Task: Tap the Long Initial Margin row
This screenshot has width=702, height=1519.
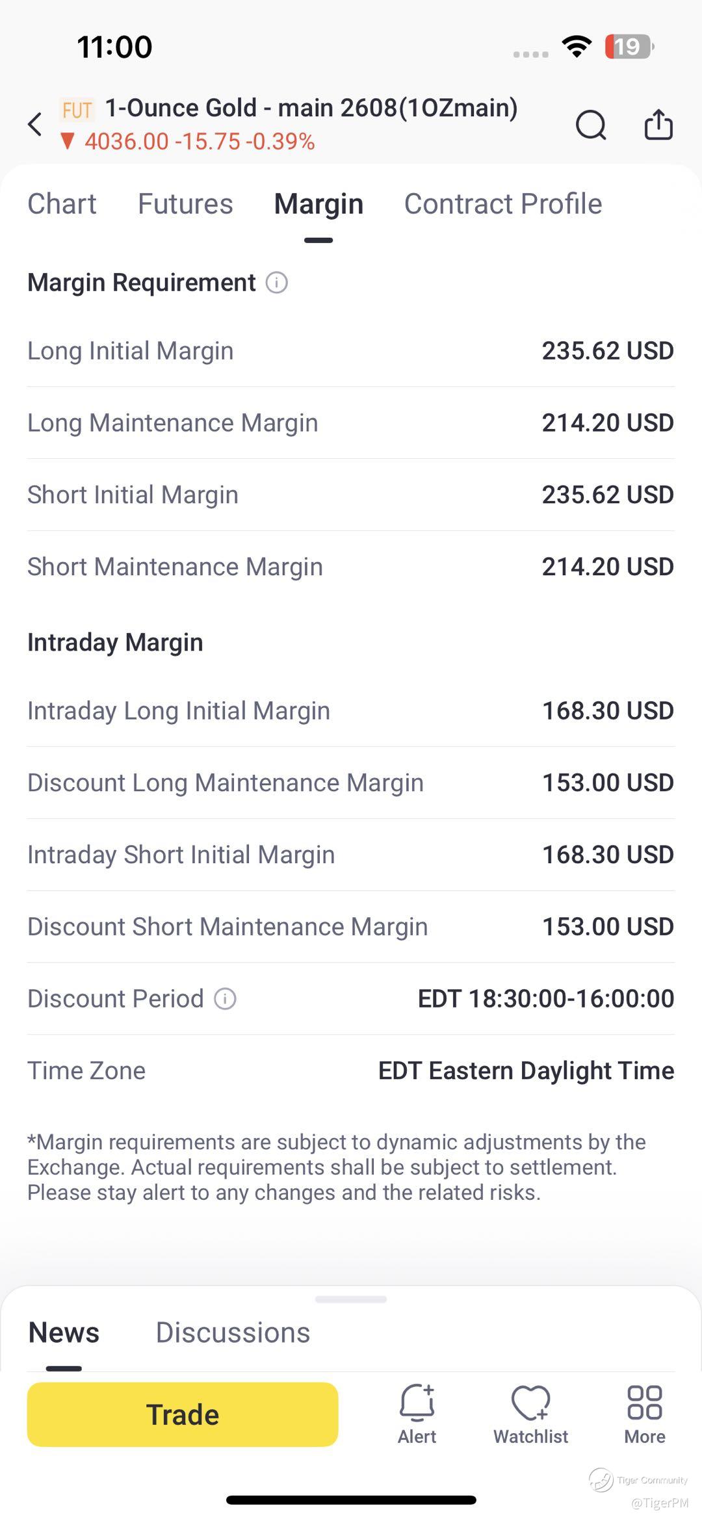Action: coord(351,351)
